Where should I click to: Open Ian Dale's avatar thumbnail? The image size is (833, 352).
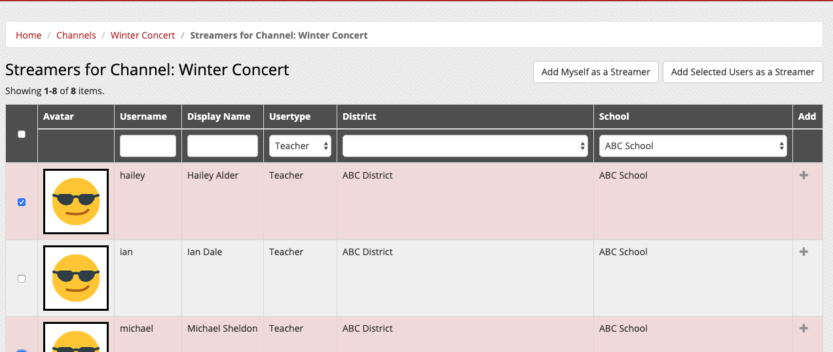pos(76,278)
